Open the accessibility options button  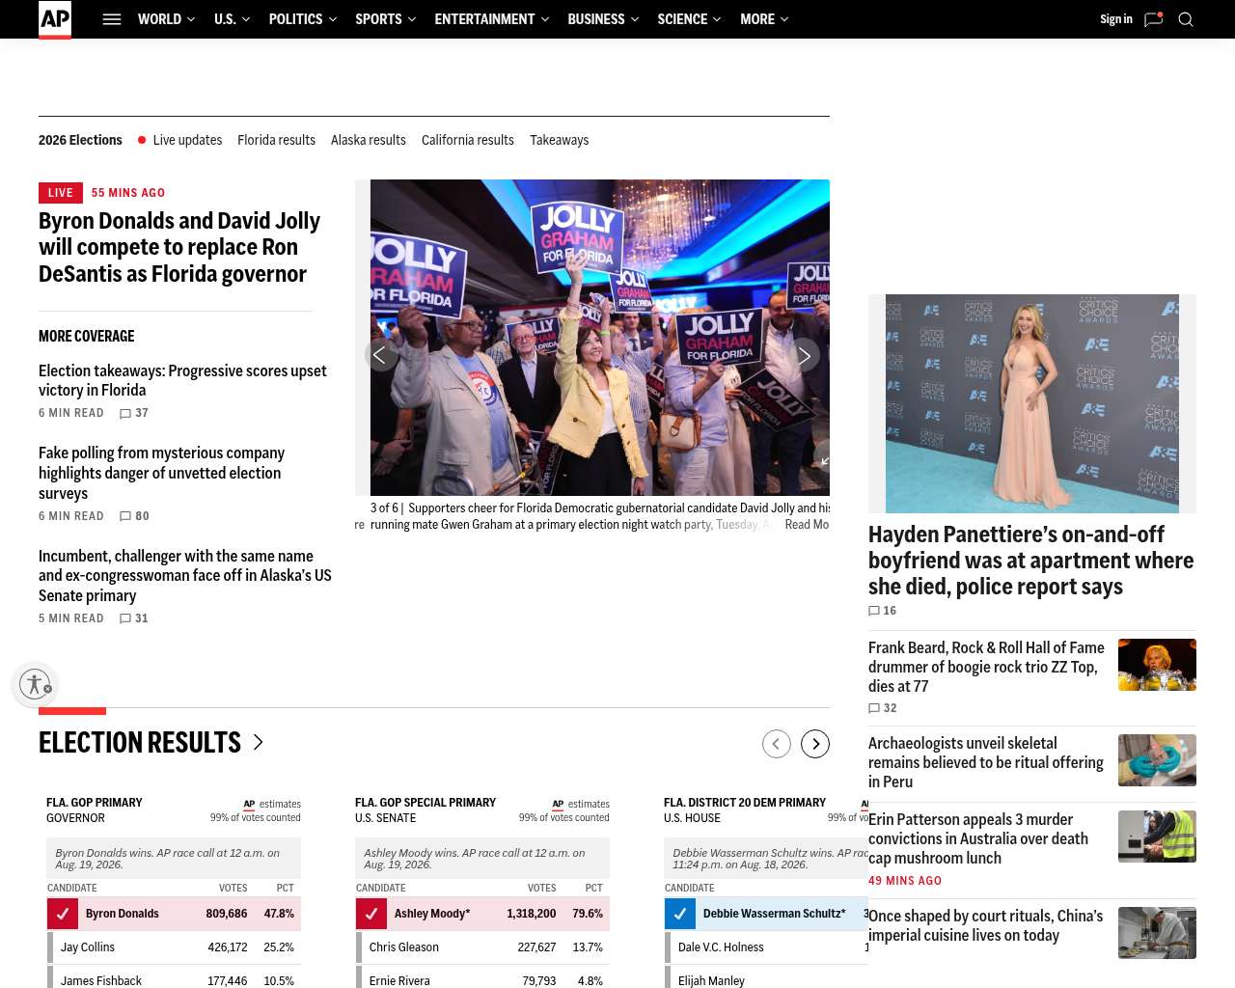35,684
